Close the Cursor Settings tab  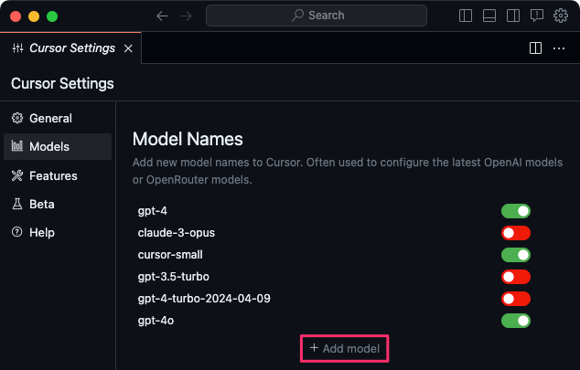[x=128, y=48]
